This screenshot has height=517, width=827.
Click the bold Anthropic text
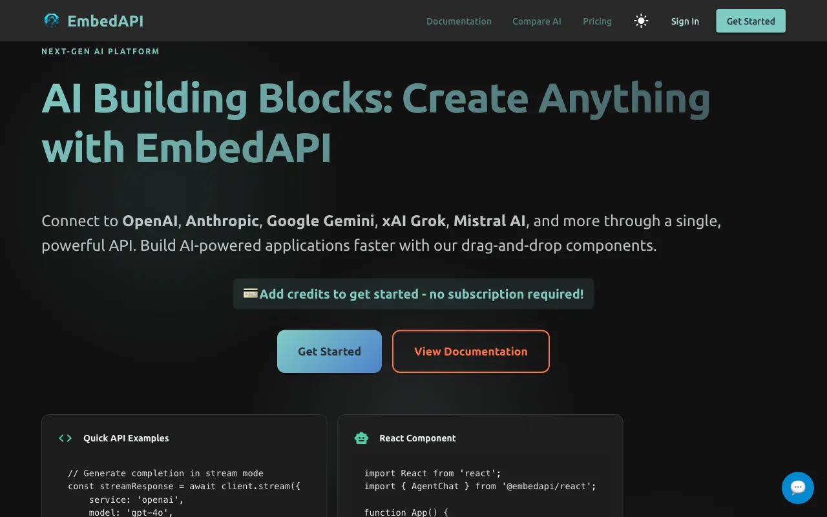tap(222, 221)
